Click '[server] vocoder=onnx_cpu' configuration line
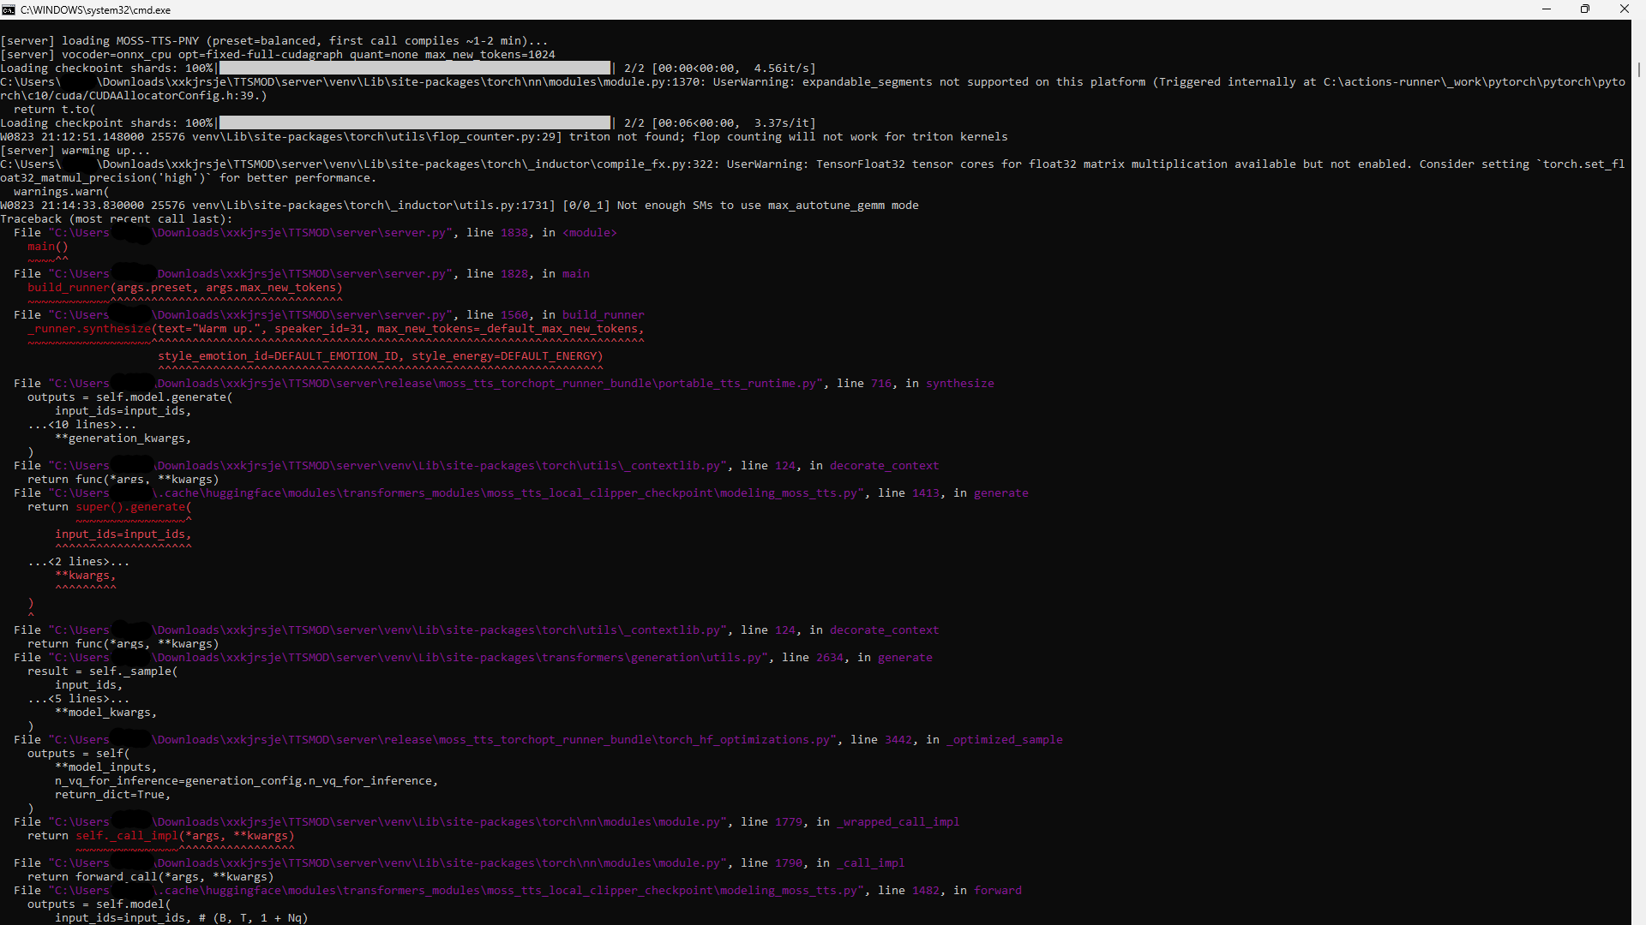Viewport: 1646px width, 925px height. point(278,55)
